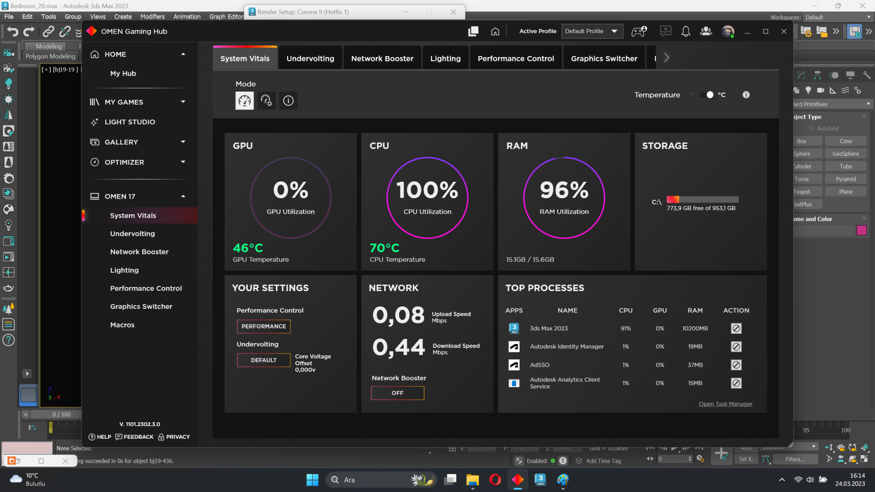The width and height of the screenshot is (875, 492).
Task: Expand the MY GAMES sidebar section
Action: [x=183, y=102]
